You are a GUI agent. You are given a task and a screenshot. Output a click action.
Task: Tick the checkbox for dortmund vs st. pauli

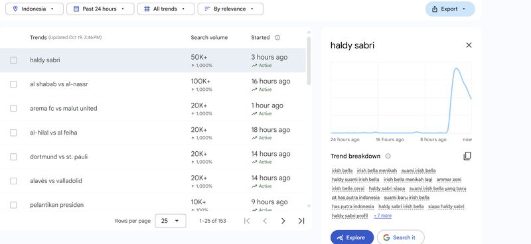pyautogui.click(x=13, y=156)
